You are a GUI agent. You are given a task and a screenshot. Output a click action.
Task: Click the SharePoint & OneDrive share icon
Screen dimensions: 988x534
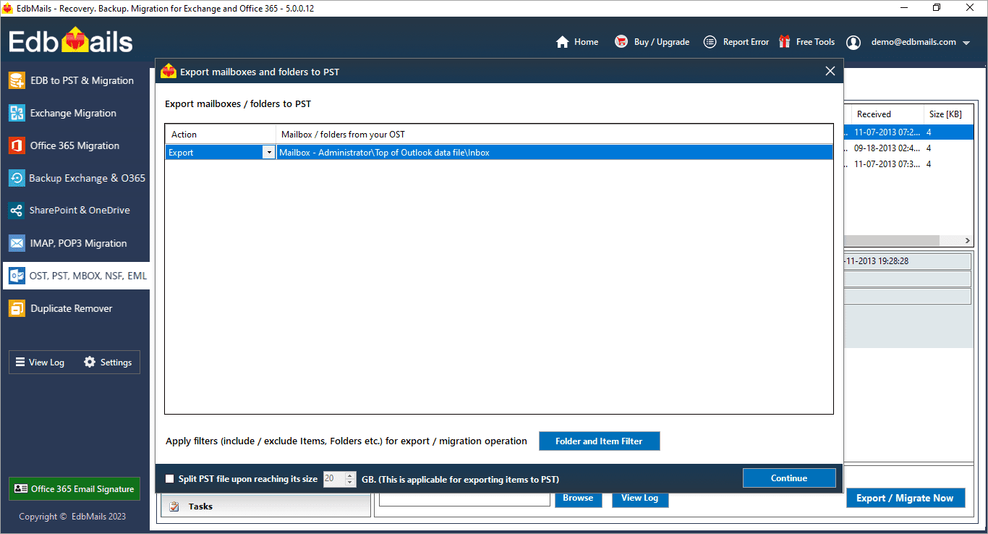(17, 211)
